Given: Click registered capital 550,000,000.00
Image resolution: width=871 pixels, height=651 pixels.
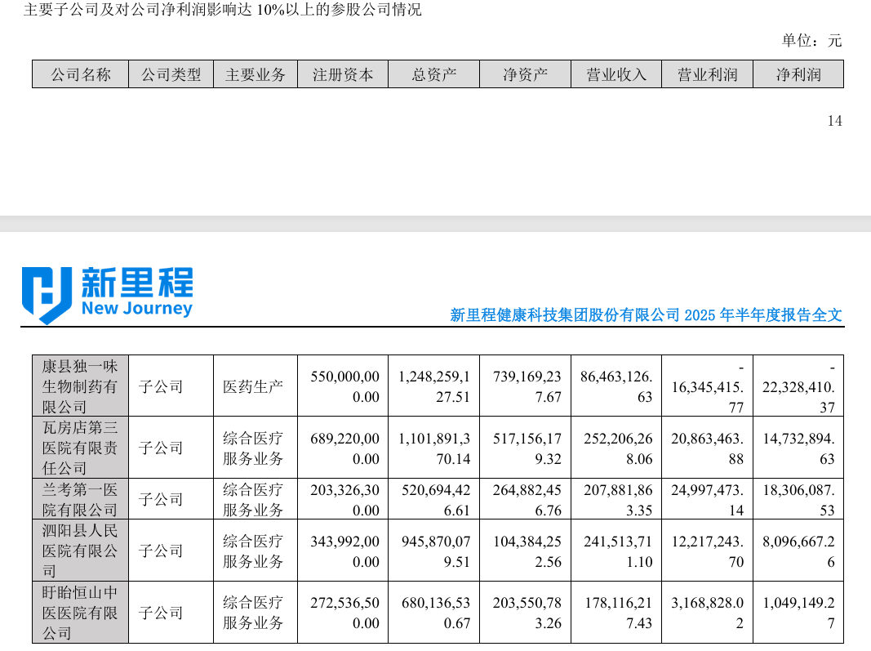Looking at the screenshot, I should coord(345,386).
